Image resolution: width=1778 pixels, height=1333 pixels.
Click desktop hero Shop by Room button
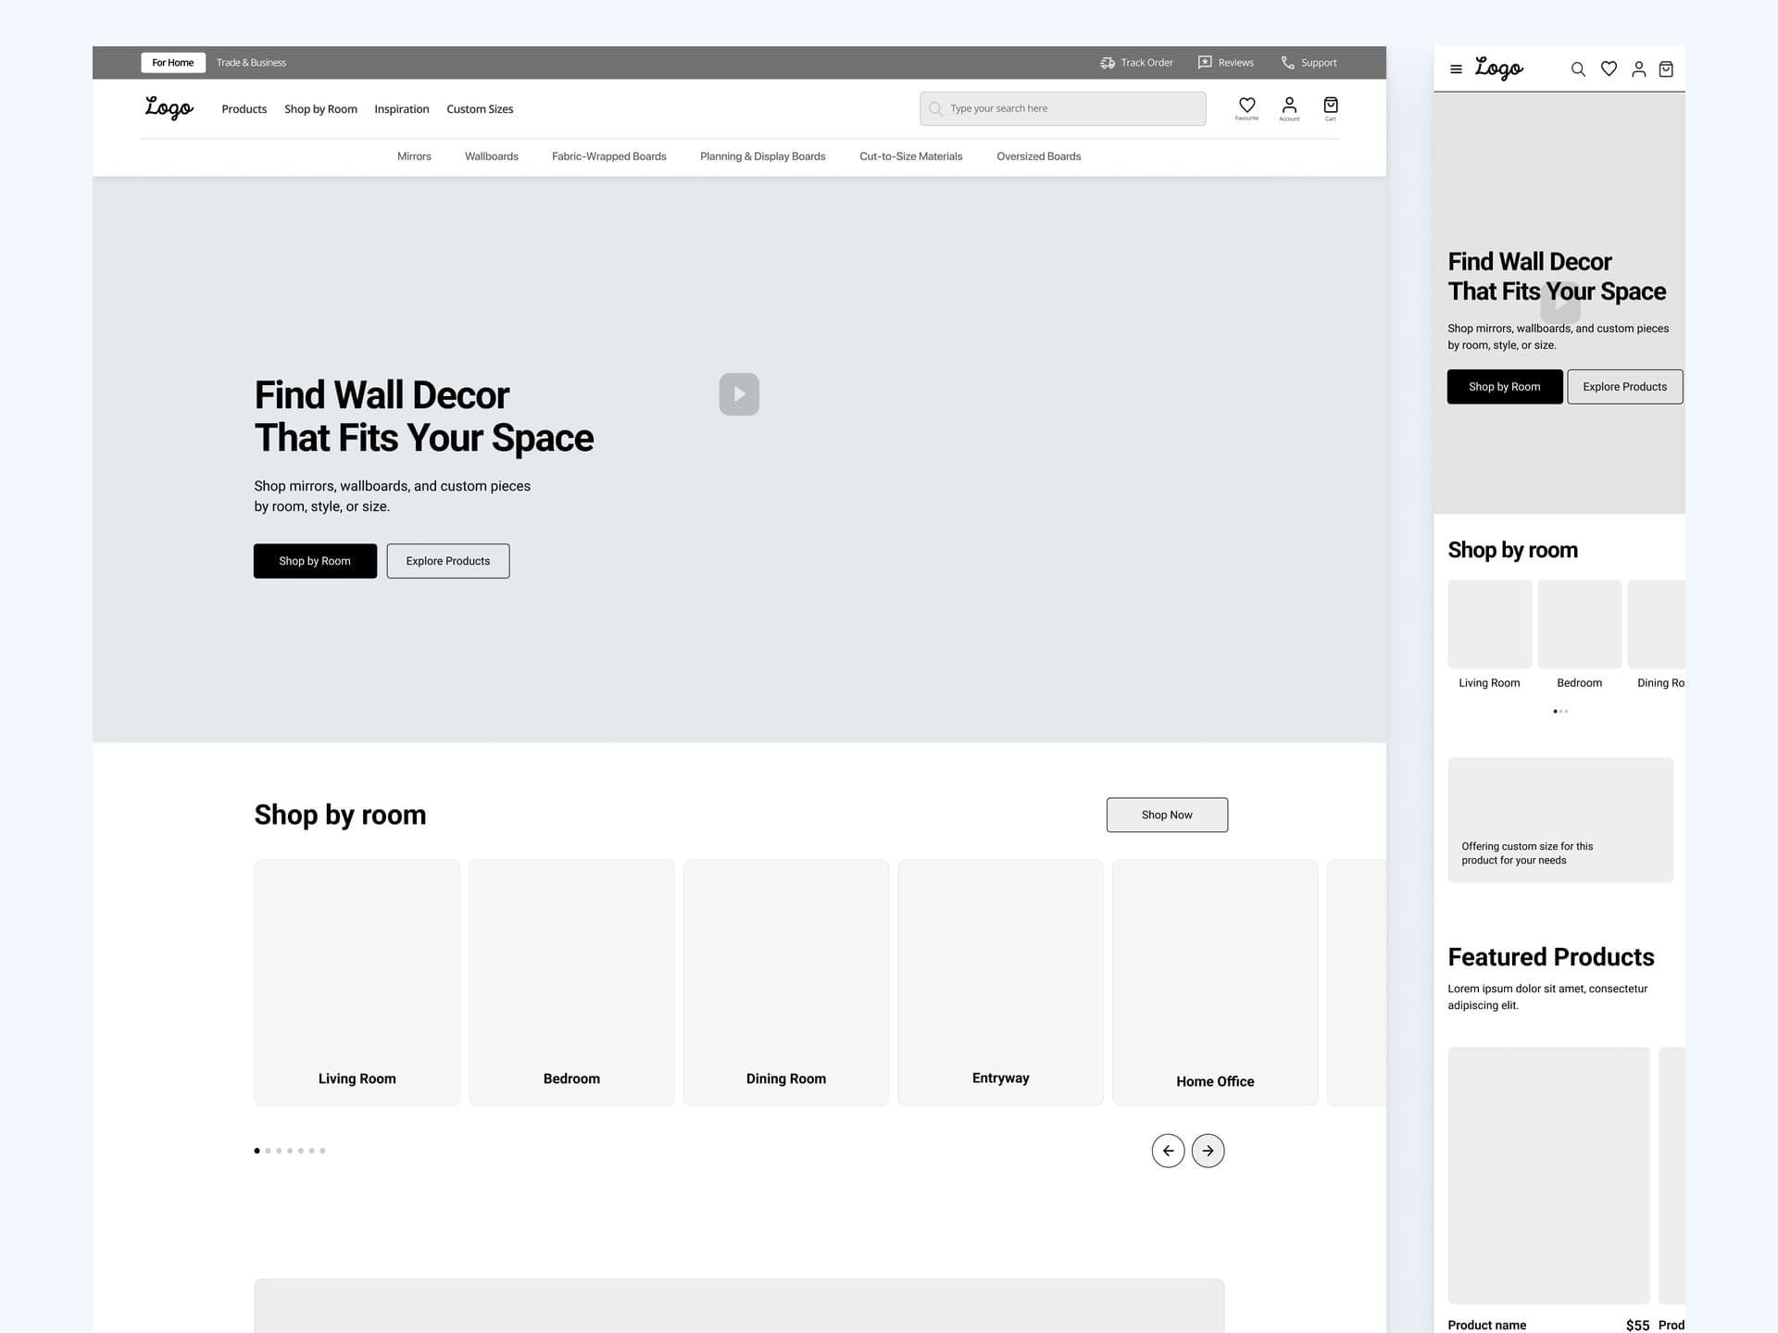[315, 561]
